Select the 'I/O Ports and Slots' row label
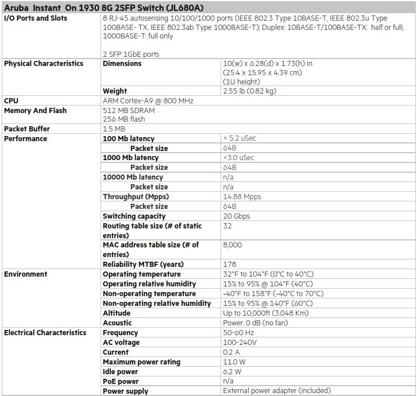 [36, 18]
